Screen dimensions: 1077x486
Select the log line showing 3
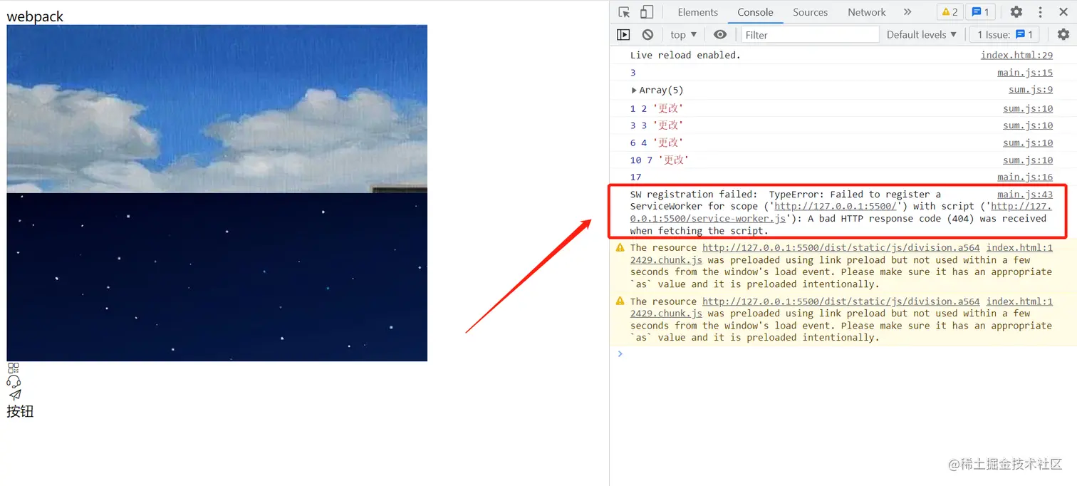[633, 73]
